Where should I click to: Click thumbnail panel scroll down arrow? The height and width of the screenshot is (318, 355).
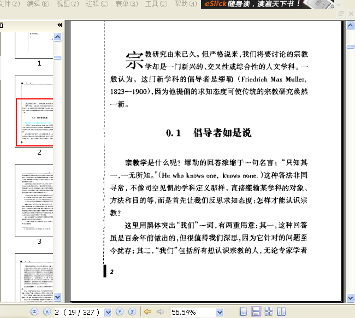(x=58, y=297)
